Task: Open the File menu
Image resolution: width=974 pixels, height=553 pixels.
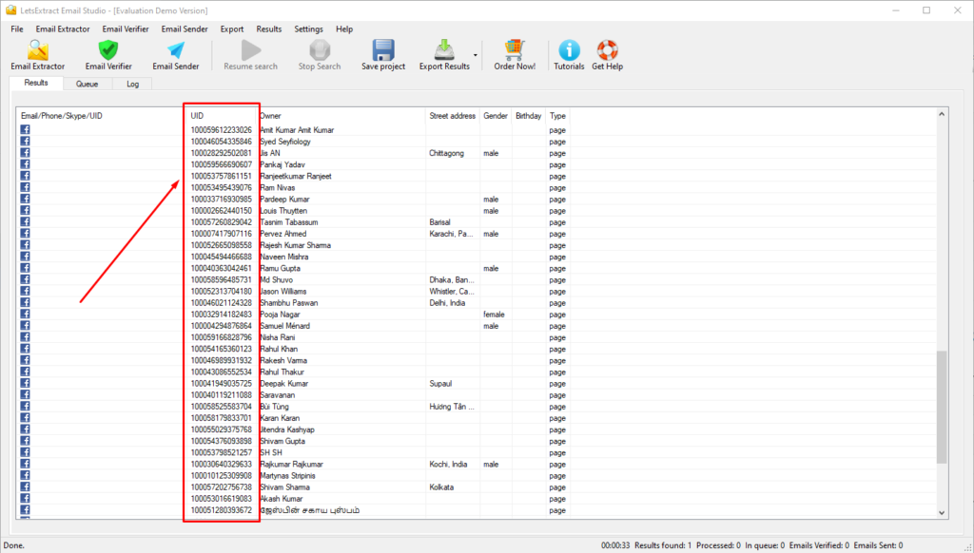Action: 17,29
